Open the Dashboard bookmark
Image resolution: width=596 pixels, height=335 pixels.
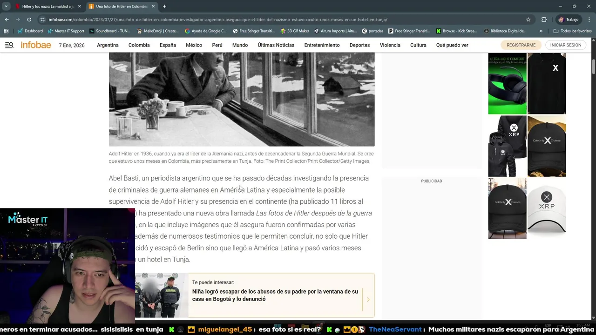[x=30, y=31]
